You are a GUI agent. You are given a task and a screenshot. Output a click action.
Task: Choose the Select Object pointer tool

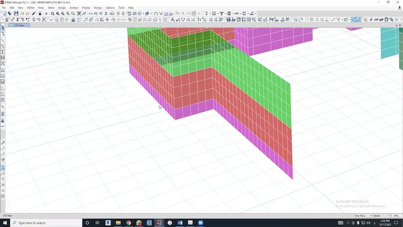tap(3, 28)
